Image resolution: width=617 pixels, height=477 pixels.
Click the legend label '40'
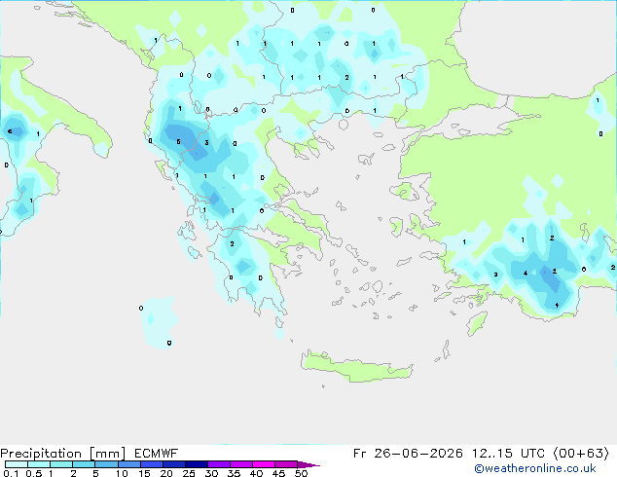click(x=256, y=473)
